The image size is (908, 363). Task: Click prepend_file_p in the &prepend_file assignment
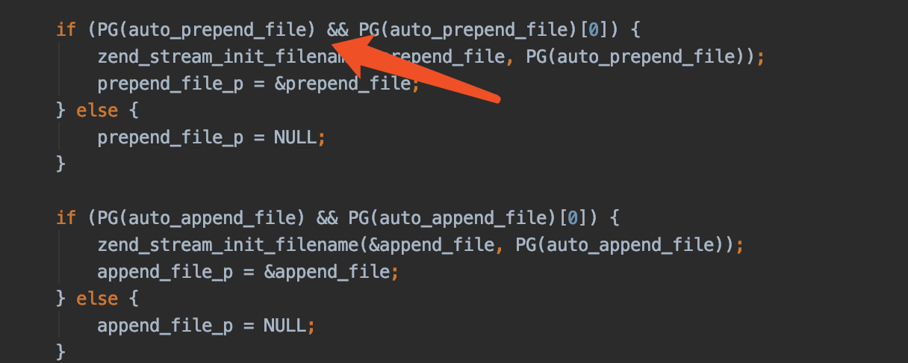tap(170, 84)
